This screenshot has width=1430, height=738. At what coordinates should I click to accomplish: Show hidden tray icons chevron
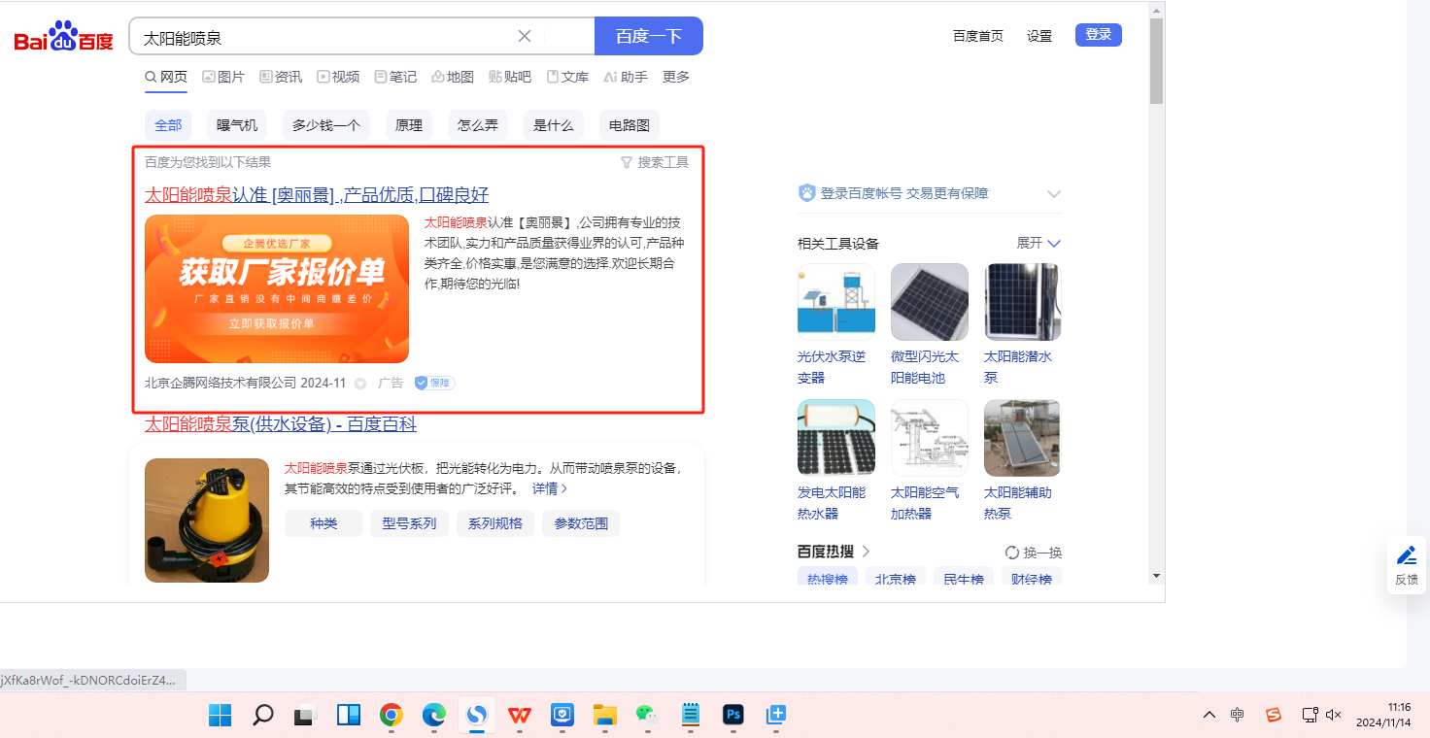click(x=1209, y=715)
